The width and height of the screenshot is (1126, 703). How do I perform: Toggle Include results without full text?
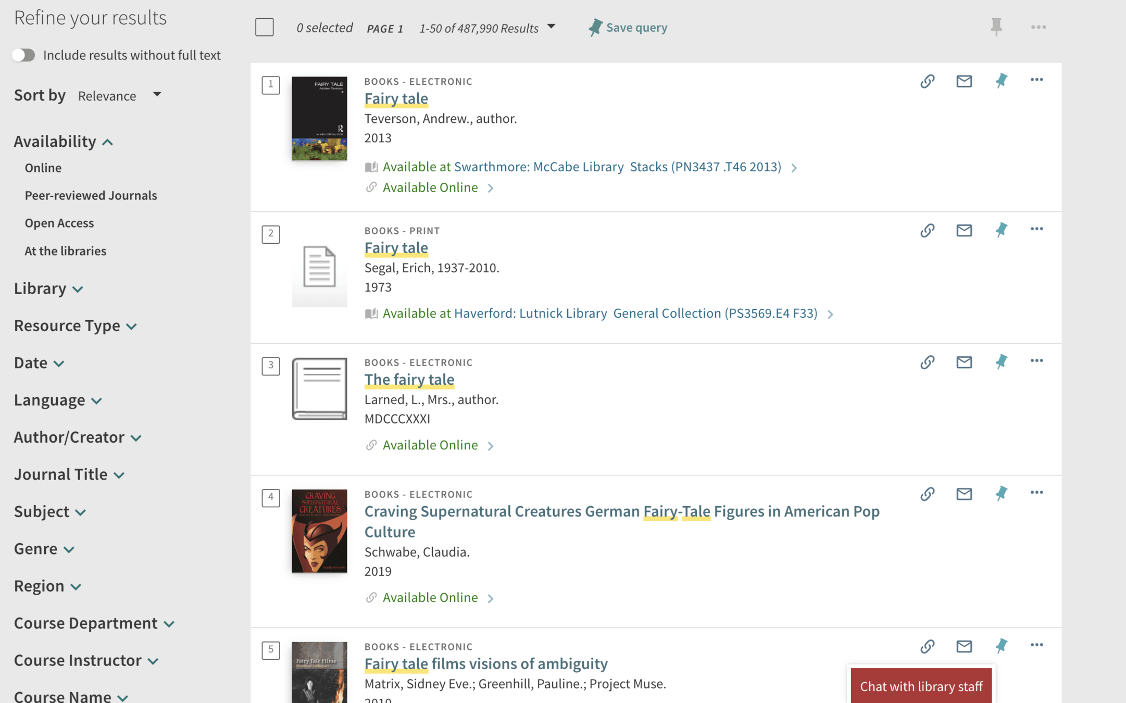pyautogui.click(x=24, y=55)
